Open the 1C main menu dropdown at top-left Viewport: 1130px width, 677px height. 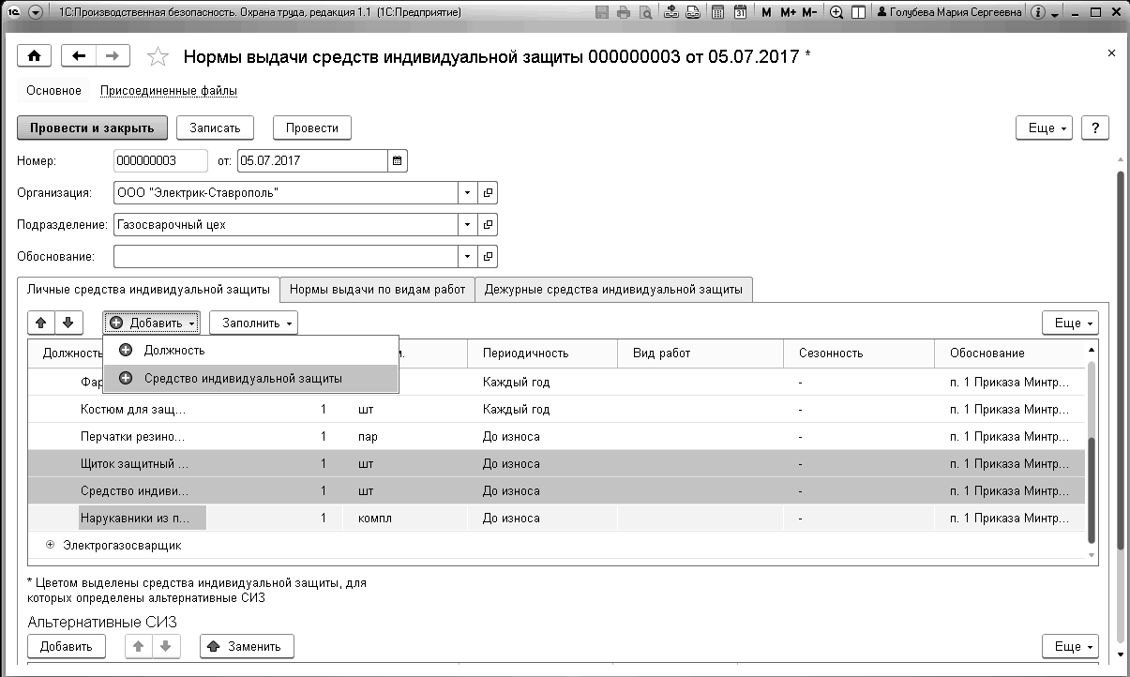(35, 13)
